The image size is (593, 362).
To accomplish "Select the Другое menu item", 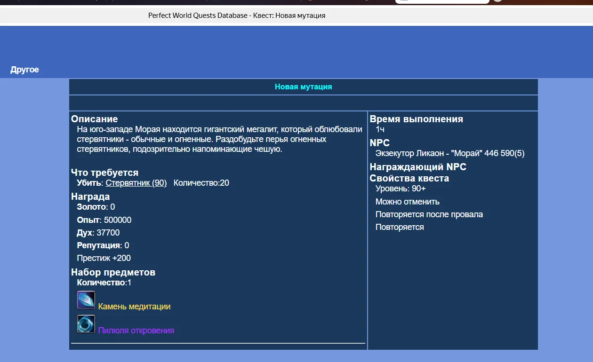I will (25, 69).
